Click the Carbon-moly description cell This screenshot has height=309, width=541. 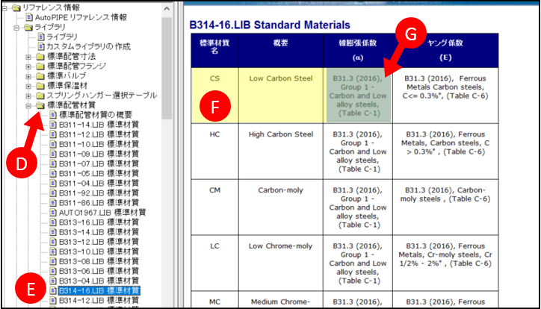[280, 207]
